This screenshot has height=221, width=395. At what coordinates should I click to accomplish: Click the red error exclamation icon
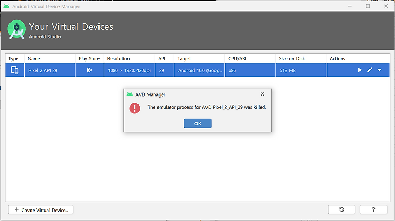(x=134, y=108)
